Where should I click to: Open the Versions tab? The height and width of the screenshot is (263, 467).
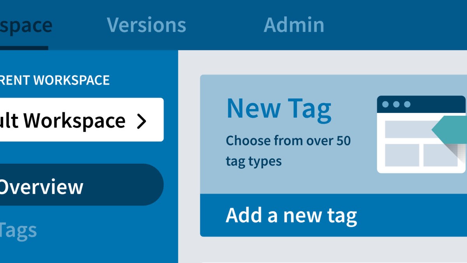tap(146, 25)
